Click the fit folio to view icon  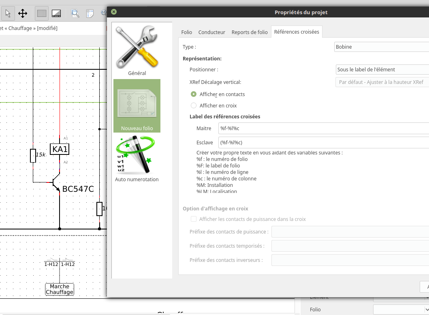click(90, 13)
